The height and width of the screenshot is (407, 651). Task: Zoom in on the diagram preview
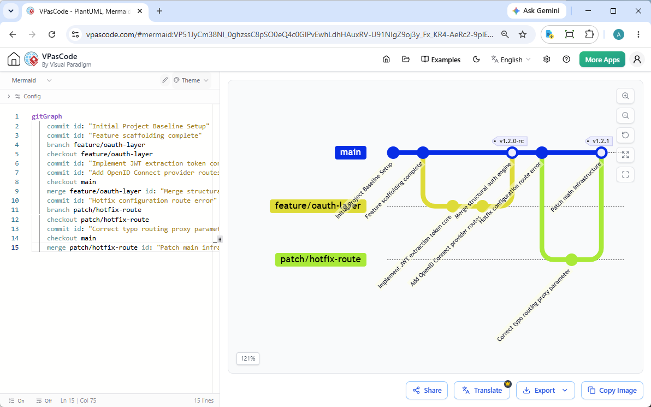(625, 96)
